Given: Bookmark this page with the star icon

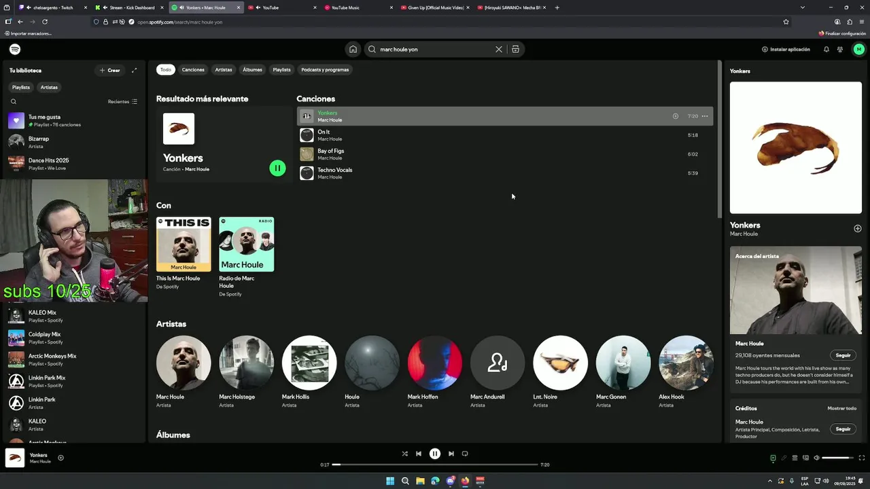Looking at the screenshot, I should pos(786,22).
